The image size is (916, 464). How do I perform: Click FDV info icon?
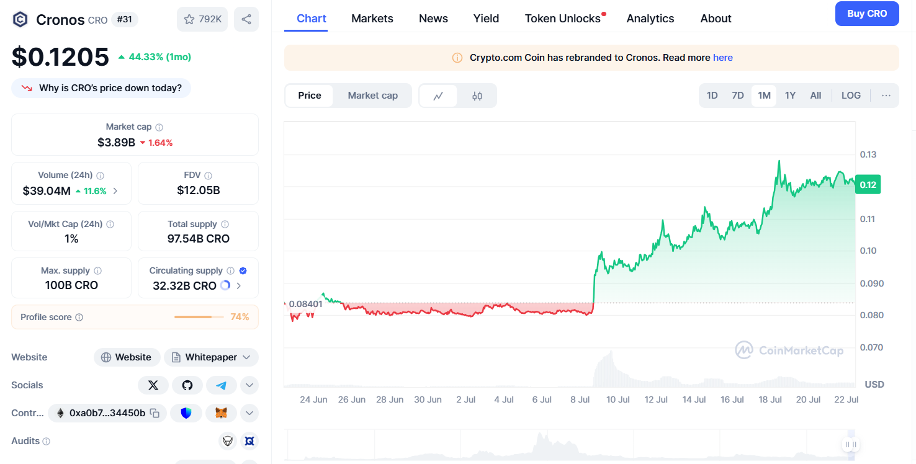pos(209,176)
